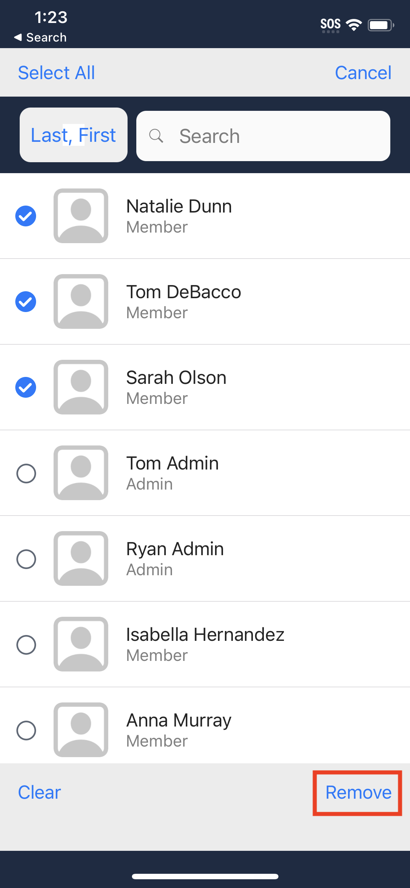Screen dimensions: 410x888
Task: Tap Sarah Olson's profile avatar
Action: click(81, 387)
